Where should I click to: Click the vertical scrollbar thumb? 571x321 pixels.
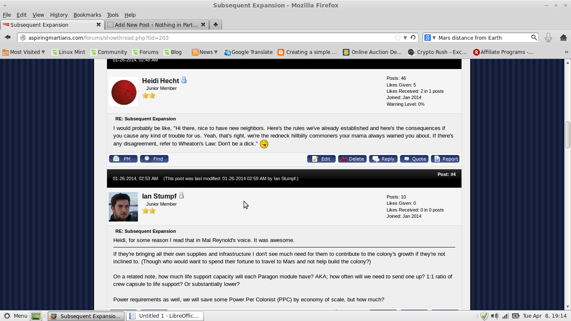click(568, 135)
